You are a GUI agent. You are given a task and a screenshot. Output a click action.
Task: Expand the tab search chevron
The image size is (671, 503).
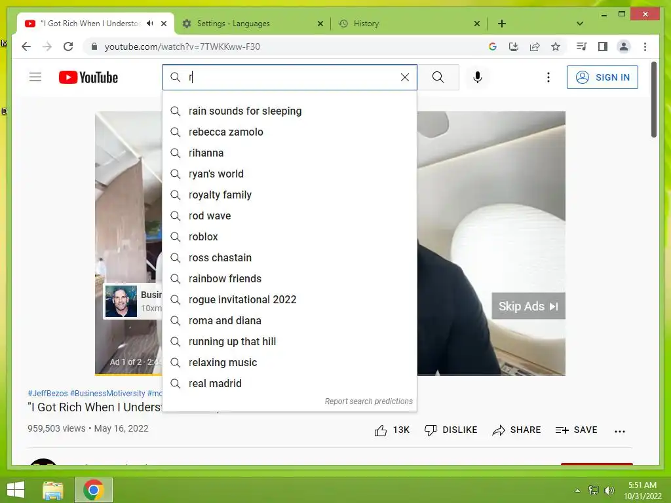pos(580,24)
